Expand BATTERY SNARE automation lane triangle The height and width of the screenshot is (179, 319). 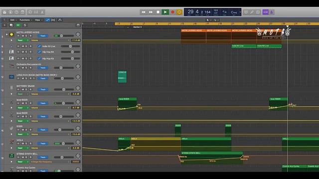coord(11,94)
